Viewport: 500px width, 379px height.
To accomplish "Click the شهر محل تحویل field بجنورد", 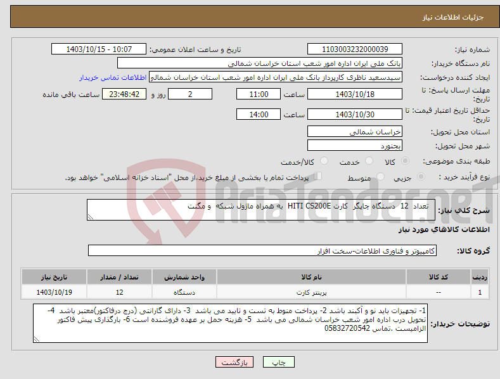I will coord(355,146).
